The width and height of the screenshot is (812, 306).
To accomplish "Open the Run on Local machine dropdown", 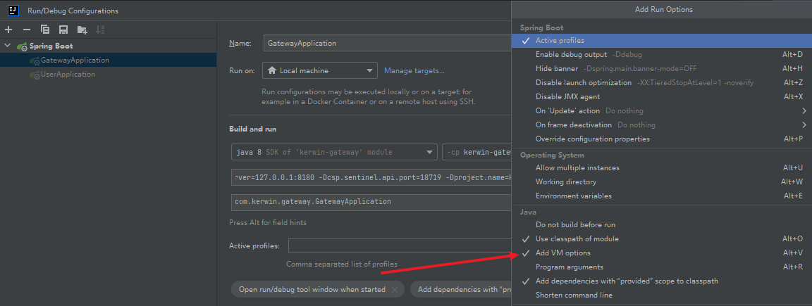I will pyautogui.click(x=320, y=71).
